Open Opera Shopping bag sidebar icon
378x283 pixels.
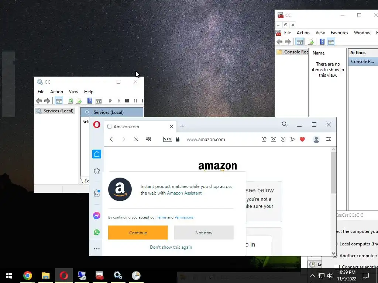97,193
